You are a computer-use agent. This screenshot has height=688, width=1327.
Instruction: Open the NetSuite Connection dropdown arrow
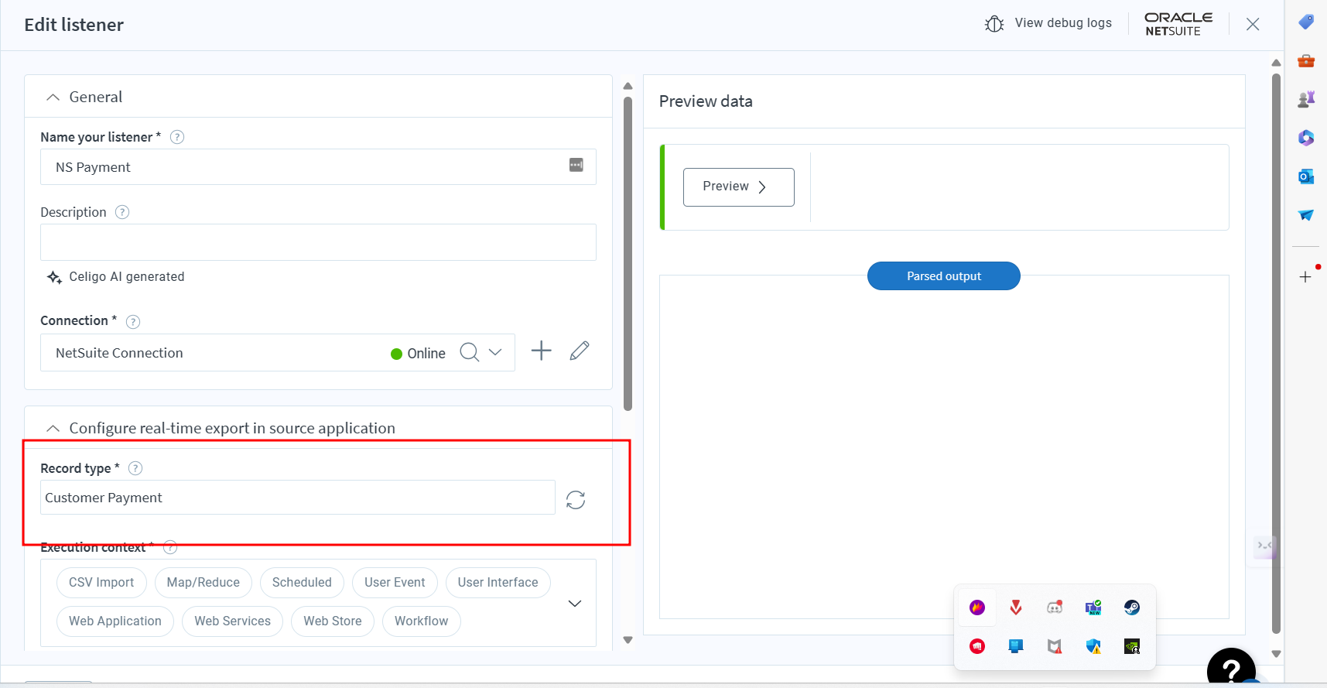click(x=495, y=353)
